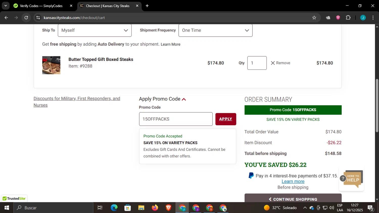
Task: Bookmark this page with the star icon
Action: click(x=314, y=18)
